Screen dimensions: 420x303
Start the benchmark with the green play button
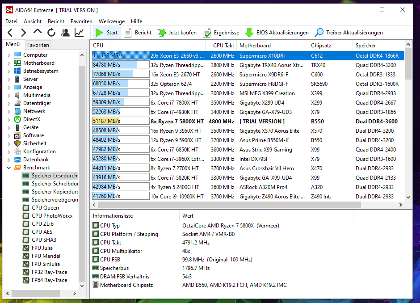(x=107, y=33)
